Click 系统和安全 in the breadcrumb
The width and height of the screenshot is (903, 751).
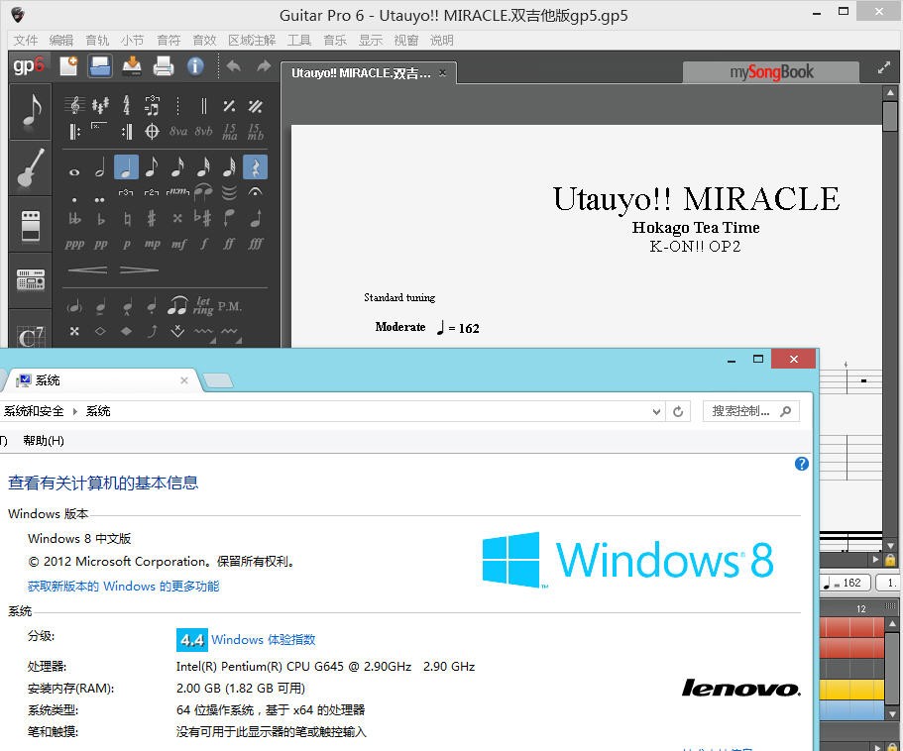click(34, 411)
